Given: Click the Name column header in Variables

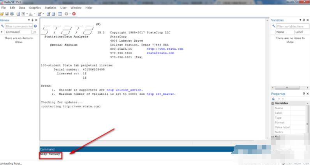Looking at the screenshot, I should (x=285, y=32).
